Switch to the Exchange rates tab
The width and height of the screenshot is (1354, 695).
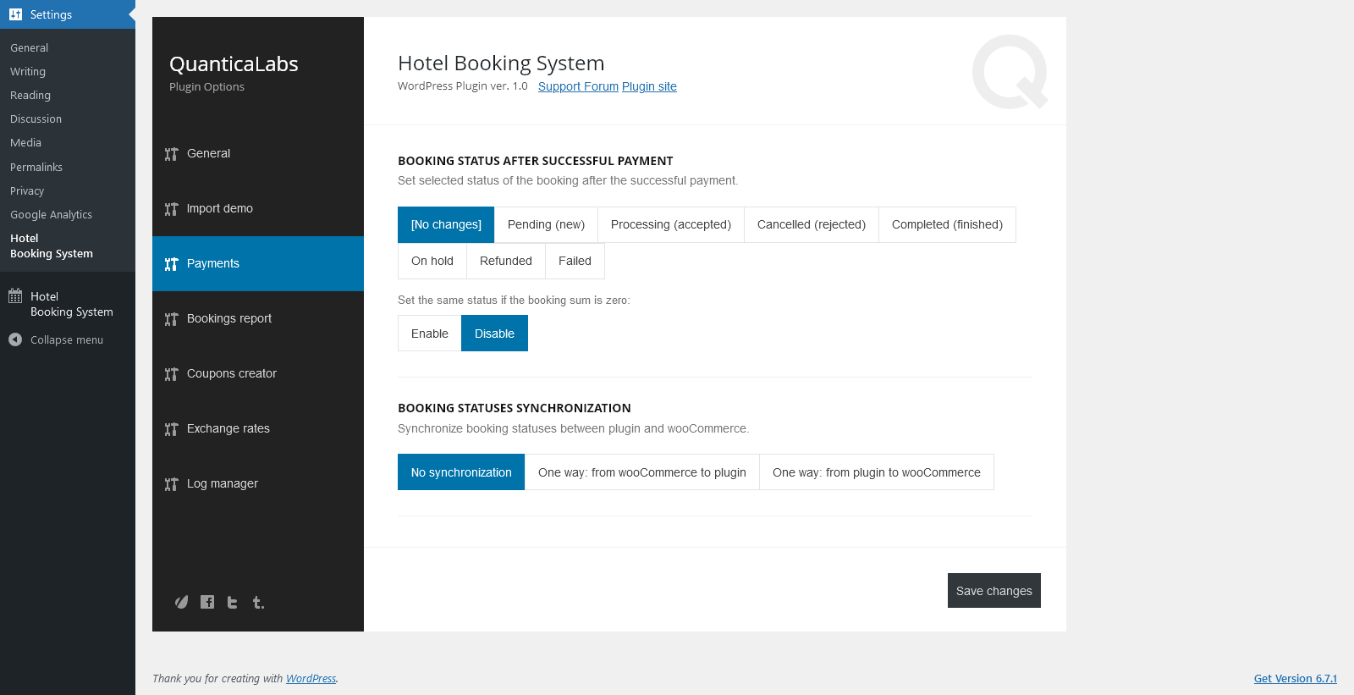(228, 428)
